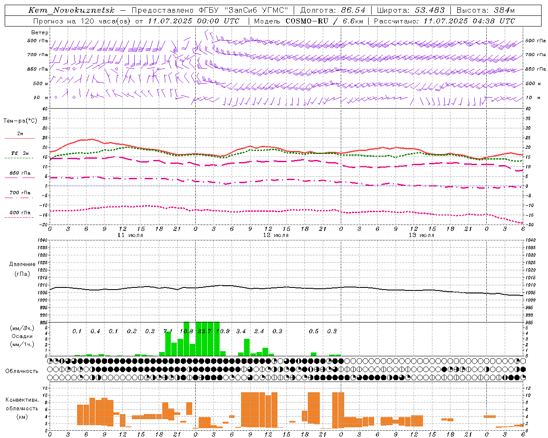
Task: Click the precipitation value 10.9
Action: point(223,331)
